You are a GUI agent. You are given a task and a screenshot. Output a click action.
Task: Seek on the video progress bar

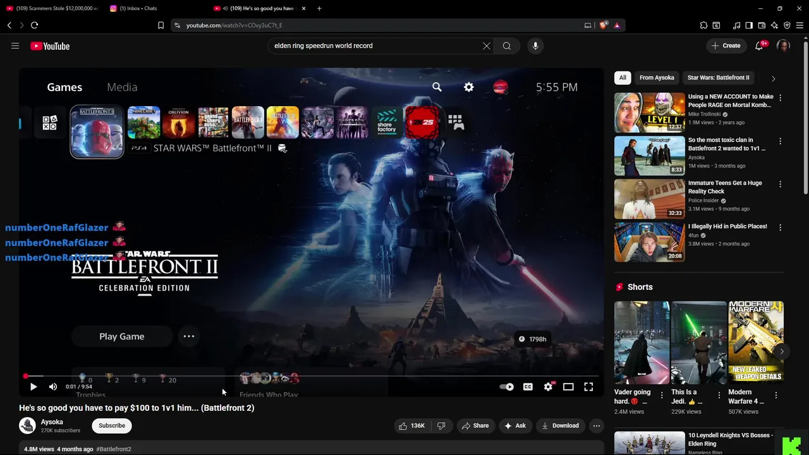[312, 376]
